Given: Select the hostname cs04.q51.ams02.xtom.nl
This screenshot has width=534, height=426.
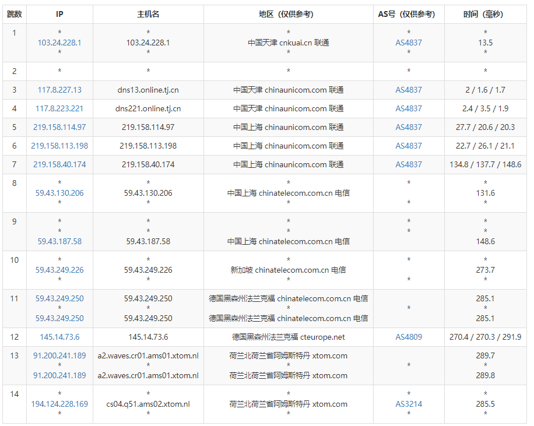Looking at the screenshot, I should click(x=149, y=403).
